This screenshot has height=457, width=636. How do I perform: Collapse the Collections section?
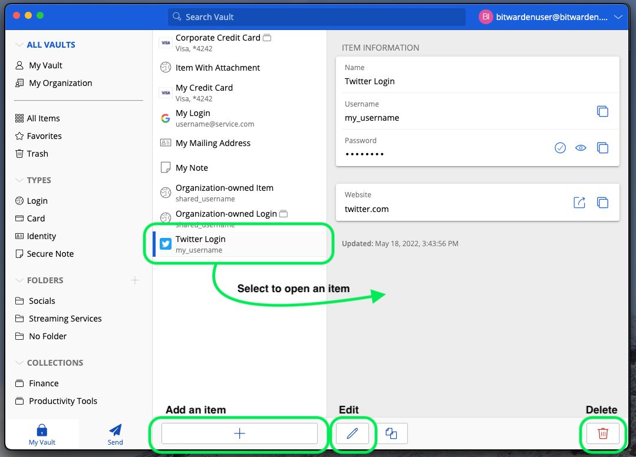[x=19, y=363]
